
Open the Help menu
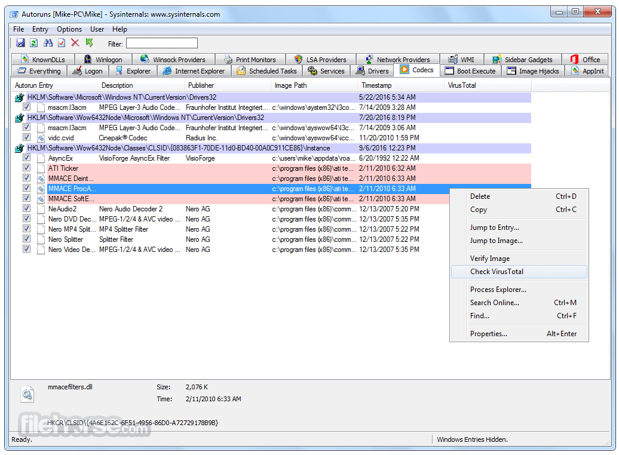click(119, 29)
